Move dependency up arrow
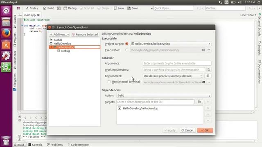262x147 pixels. pos(208,114)
